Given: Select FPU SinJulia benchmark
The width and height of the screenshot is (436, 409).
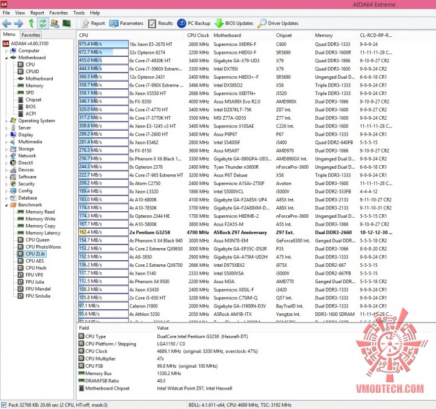Looking at the screenshot, I should (x=38, y=296).
